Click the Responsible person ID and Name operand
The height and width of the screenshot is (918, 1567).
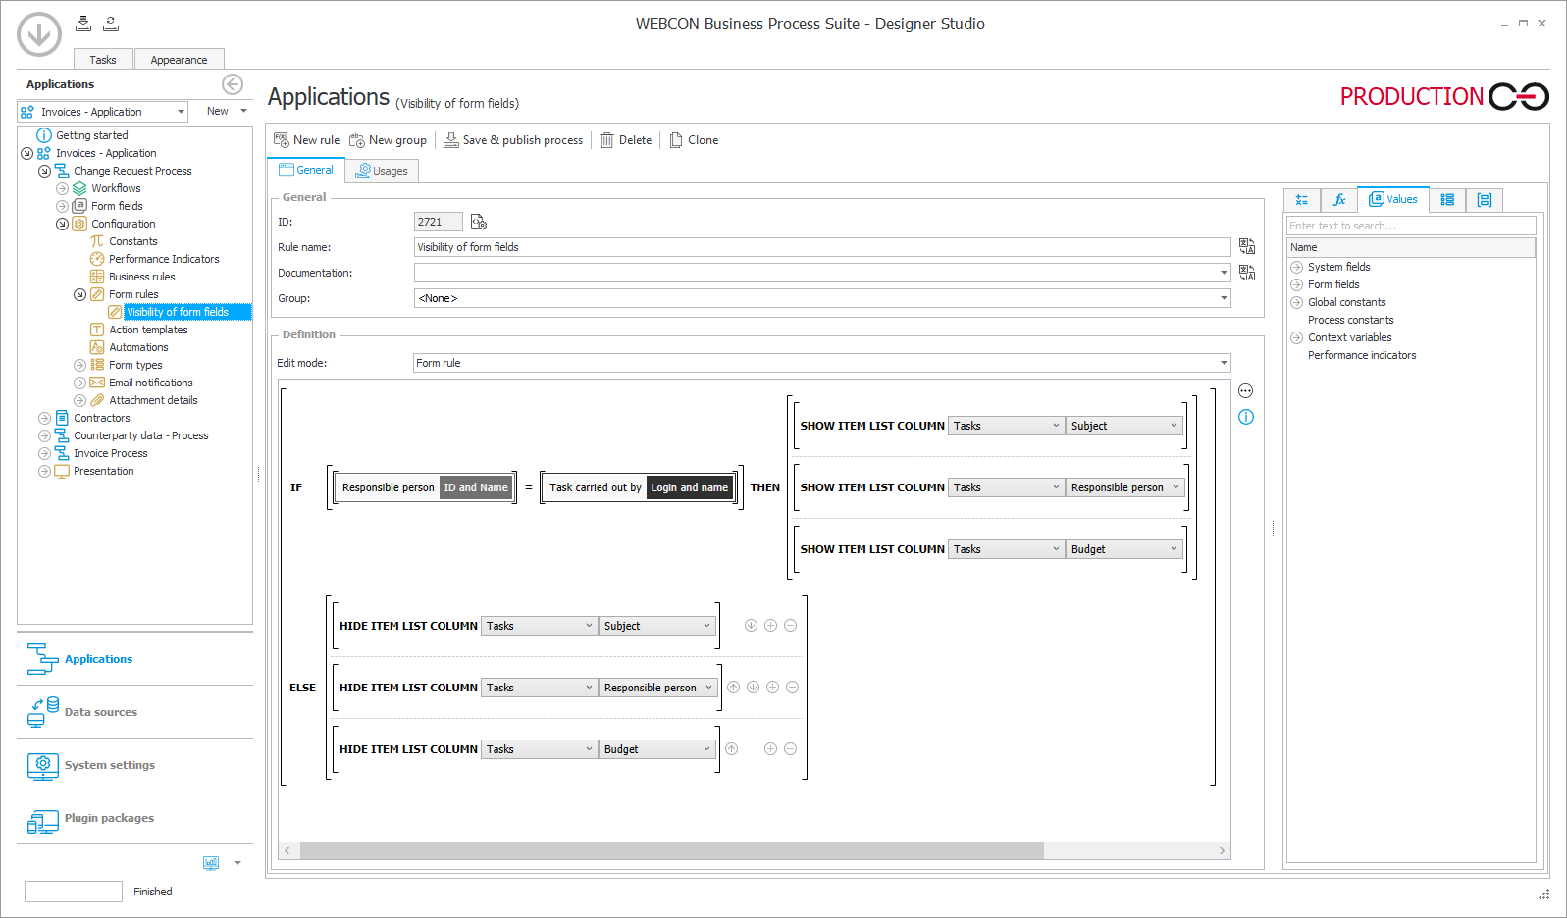(425, 487)
